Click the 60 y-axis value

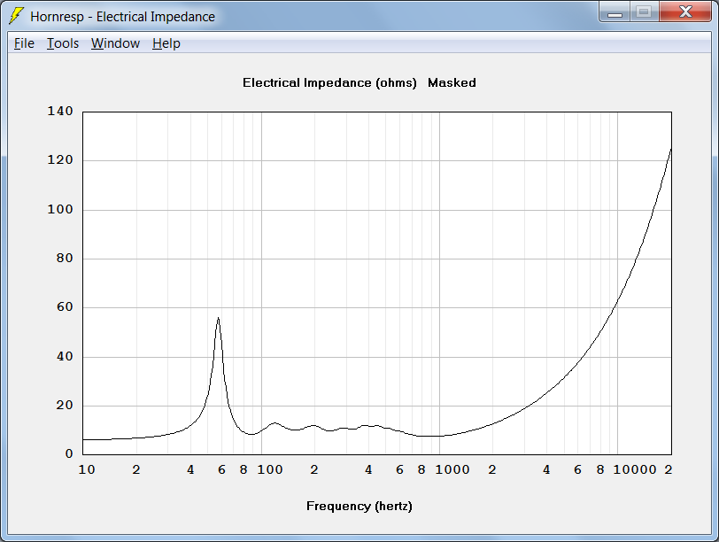(x=65, y=307)
